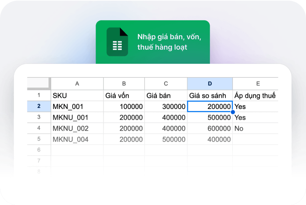Select row header 1

[x=39, y=95]
